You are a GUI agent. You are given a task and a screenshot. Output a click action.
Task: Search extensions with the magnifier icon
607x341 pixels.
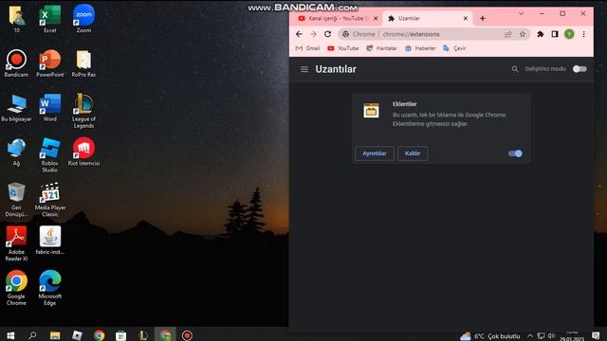515,69
